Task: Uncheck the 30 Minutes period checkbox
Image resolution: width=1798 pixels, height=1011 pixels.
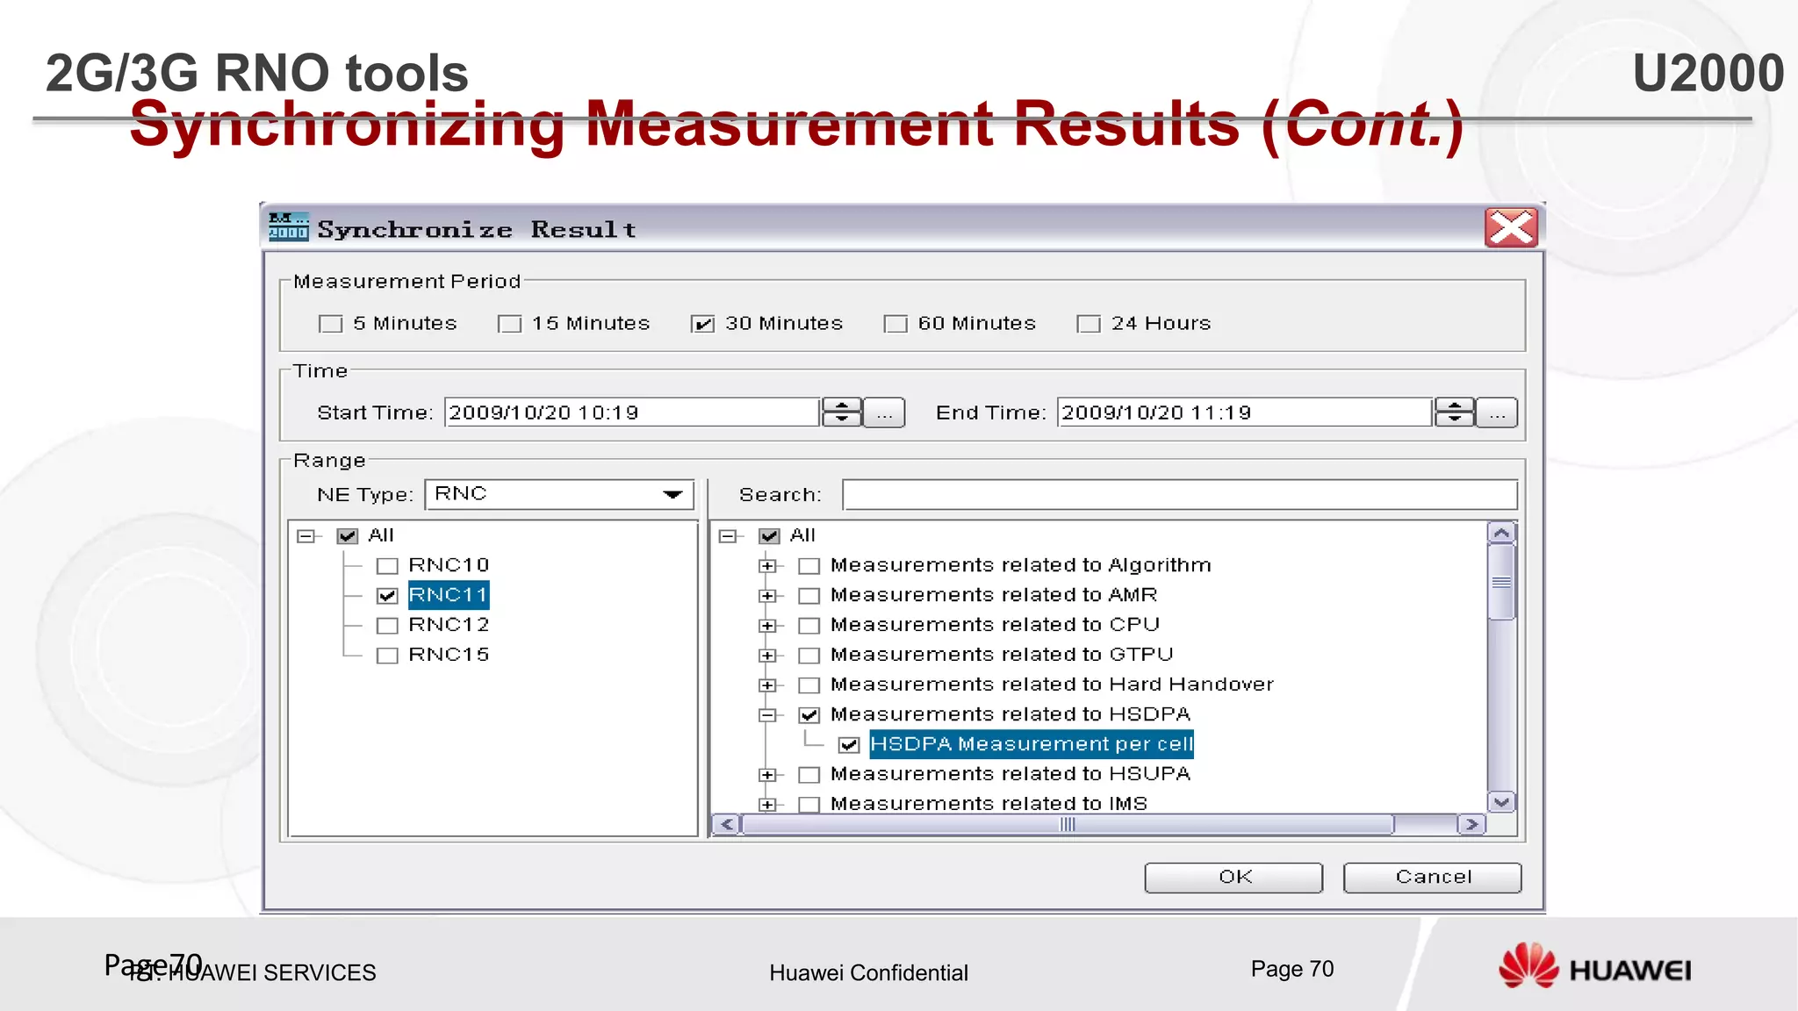Action: pos(702,325)
